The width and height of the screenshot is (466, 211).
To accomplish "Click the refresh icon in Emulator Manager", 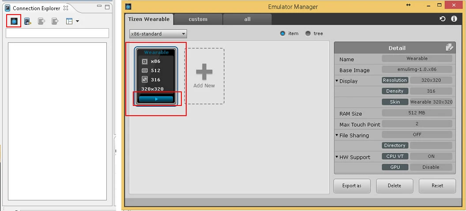I will [x=443, y=19].
